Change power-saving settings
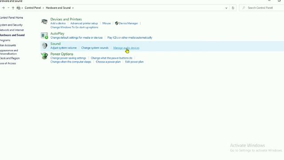This screenshot has width=284, height=160. (x=68, y=58)
